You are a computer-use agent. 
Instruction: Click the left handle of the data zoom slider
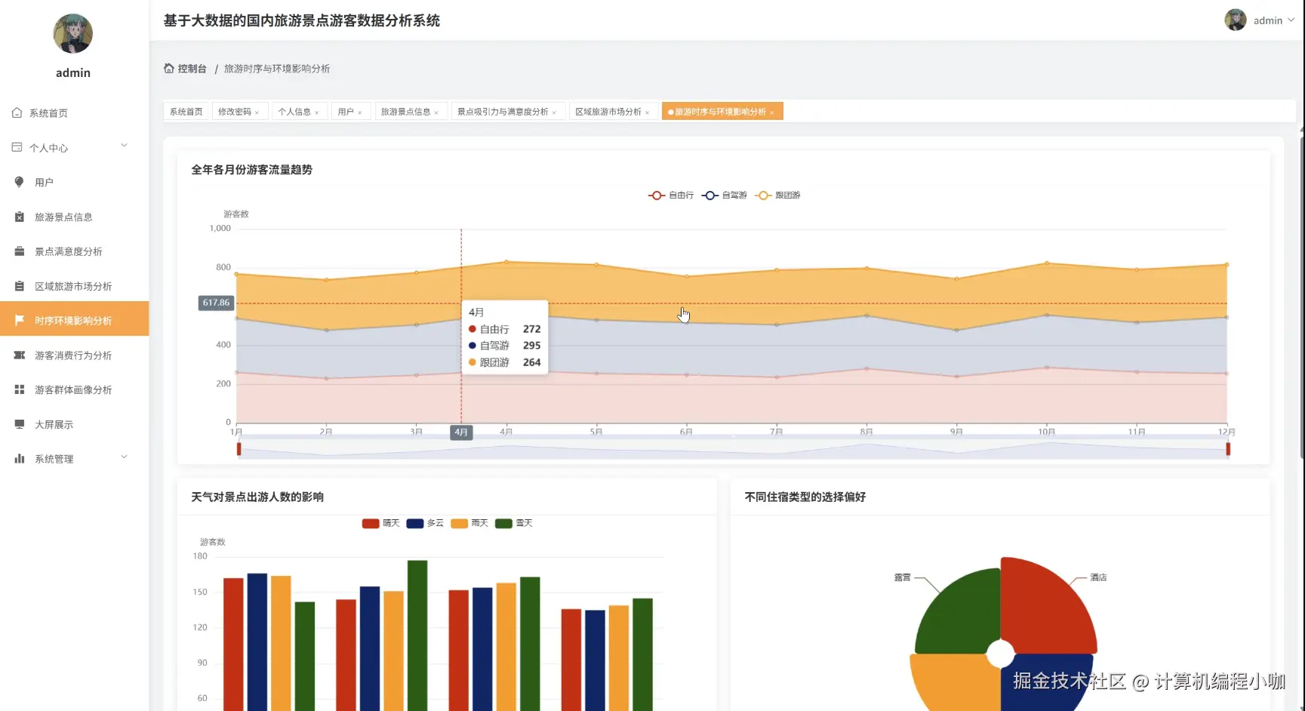[239, 449]
